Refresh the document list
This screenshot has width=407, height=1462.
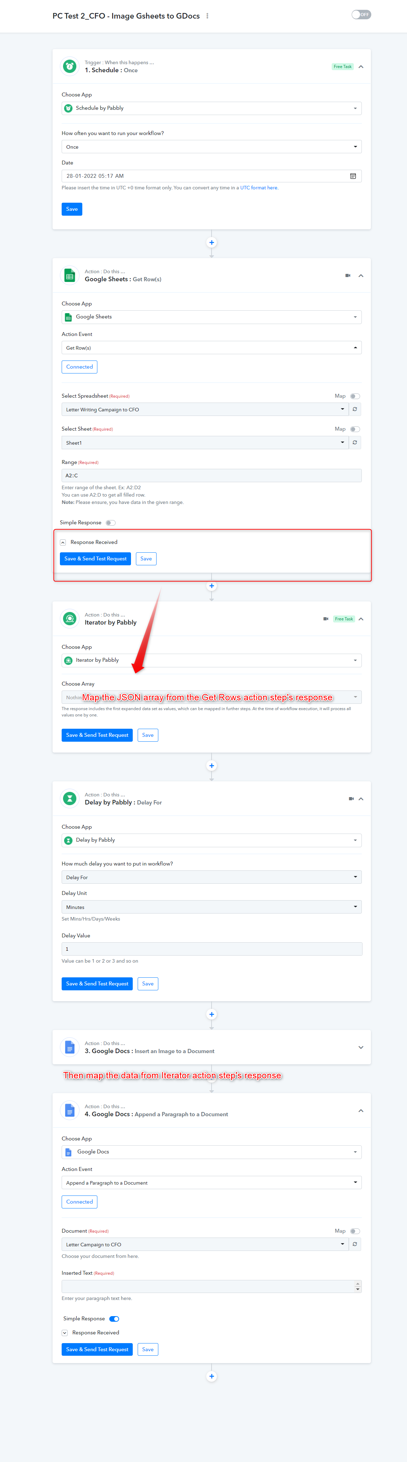point(355,1245)
